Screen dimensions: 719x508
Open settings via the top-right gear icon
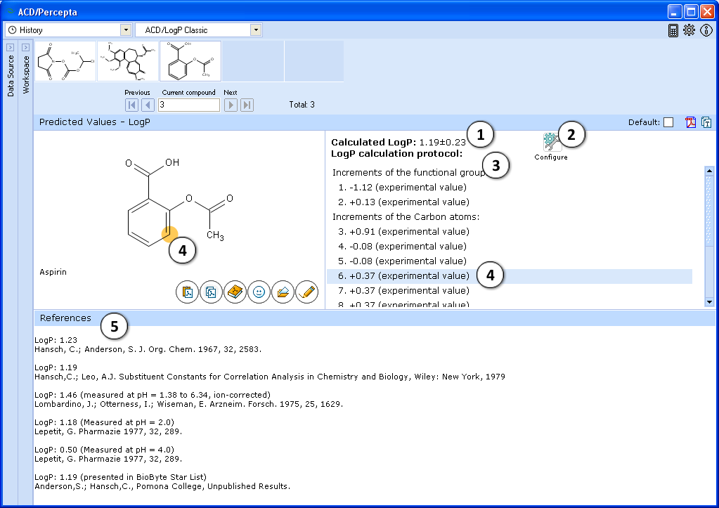689,30
